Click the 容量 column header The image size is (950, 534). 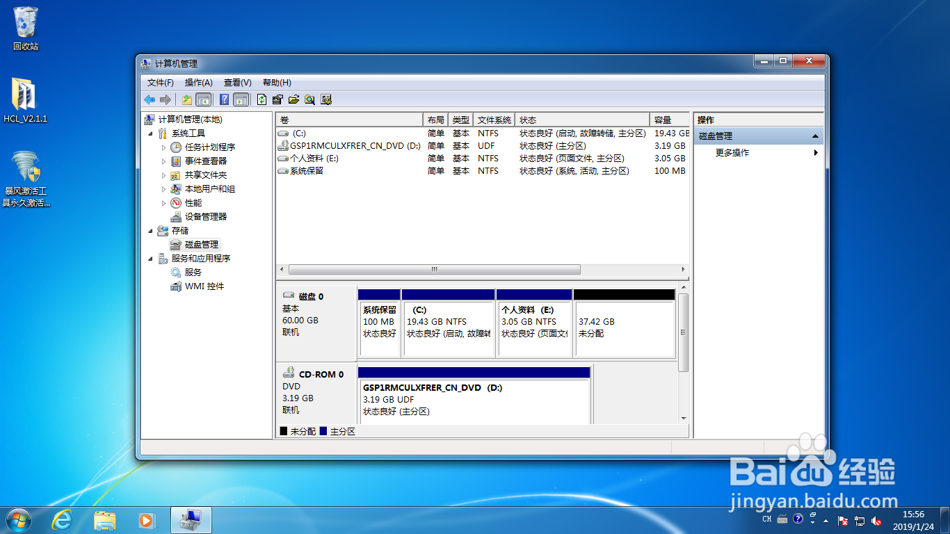pos(670,120)
